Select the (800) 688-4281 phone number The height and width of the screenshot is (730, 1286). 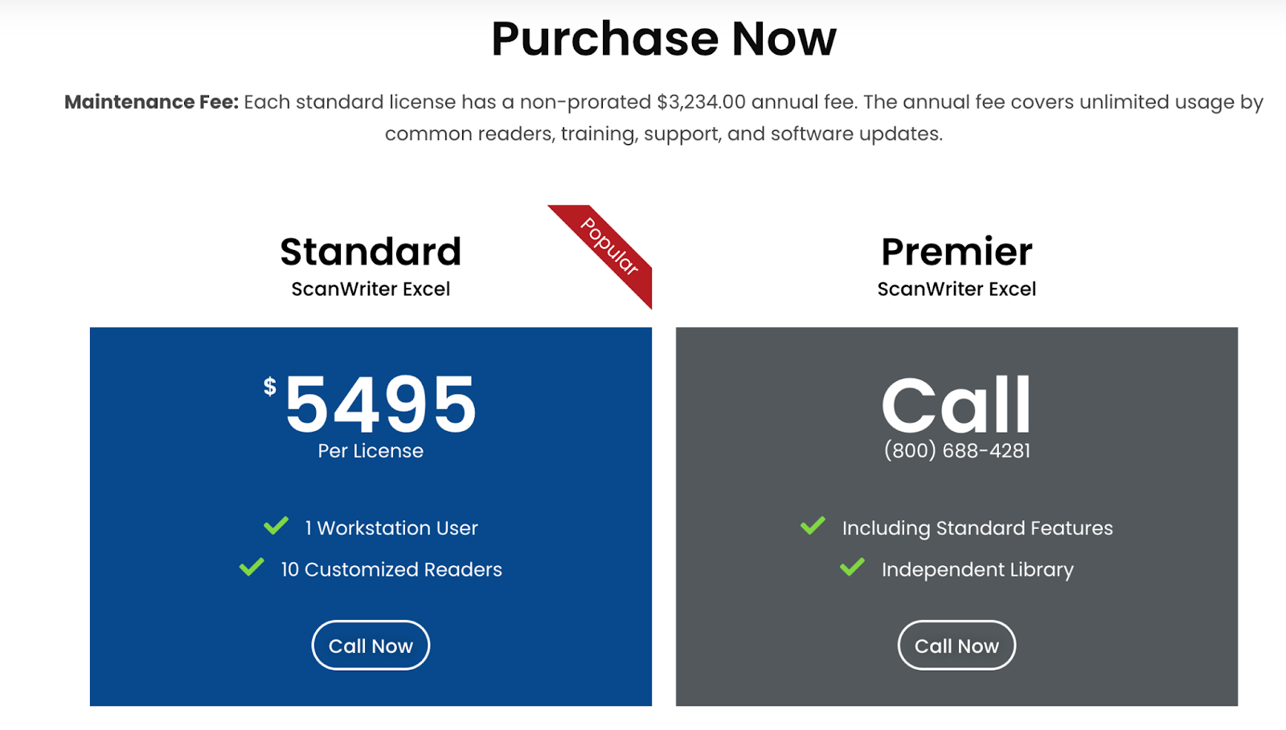(x=956, y=450)
